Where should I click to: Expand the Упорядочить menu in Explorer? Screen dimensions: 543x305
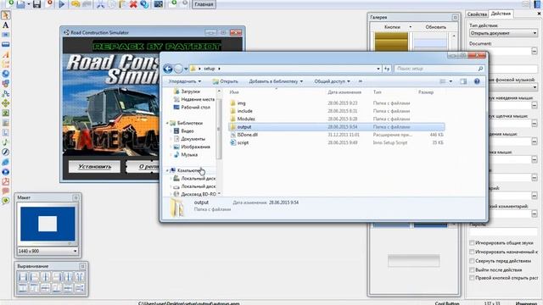click(x=185, y=81)
